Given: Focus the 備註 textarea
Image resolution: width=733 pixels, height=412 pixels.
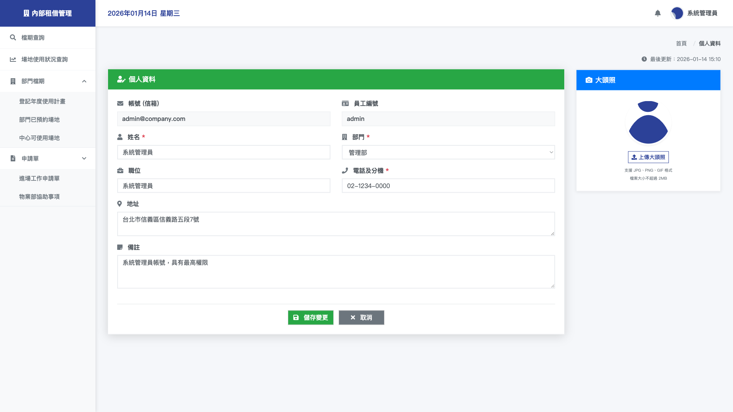Looking at the screenshot, I should [x=336, y=272].
